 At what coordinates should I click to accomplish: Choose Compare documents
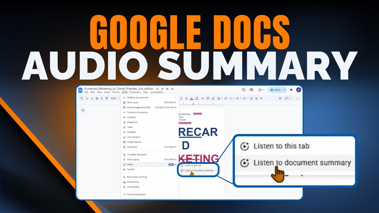[x=150, y=112]
